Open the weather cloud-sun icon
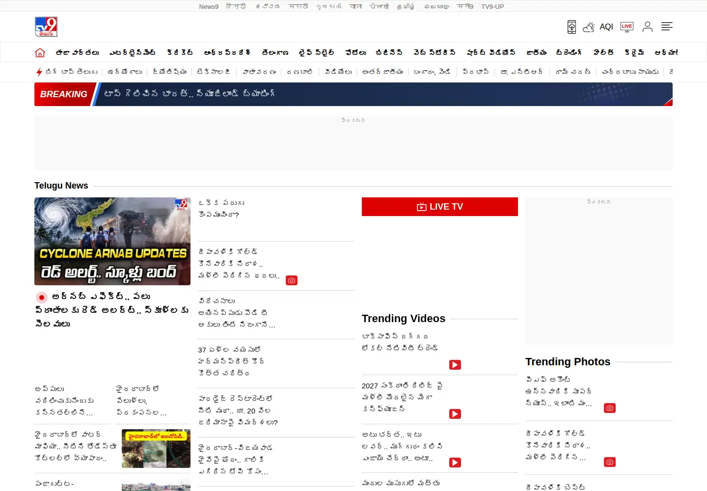The image size is (707, 491). coord(589,27)
